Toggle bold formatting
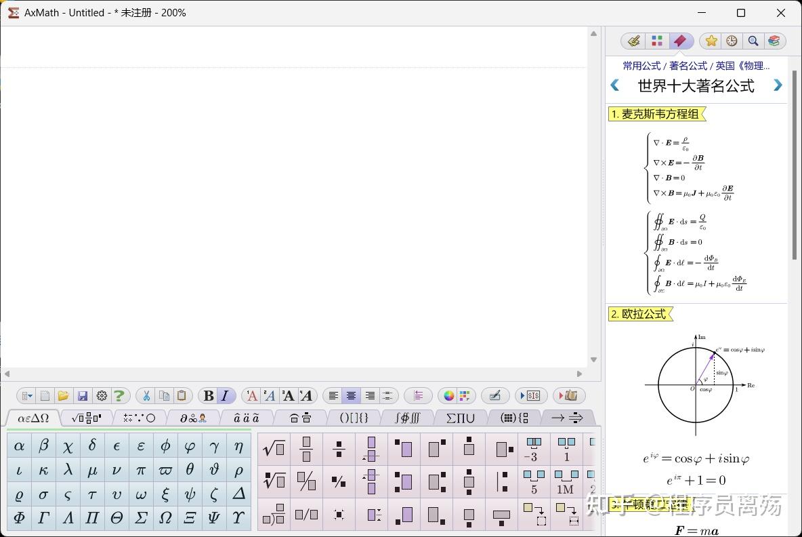Image resolution: width=802 pixels, height=537 pixels. coord(208,395)
